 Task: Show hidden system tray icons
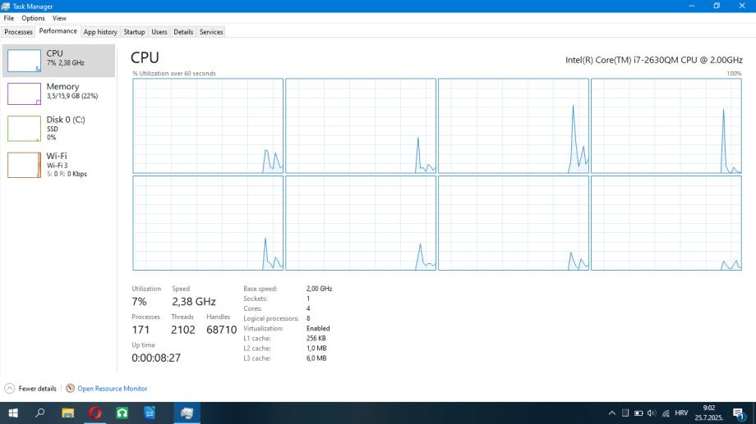click(612, 413)
